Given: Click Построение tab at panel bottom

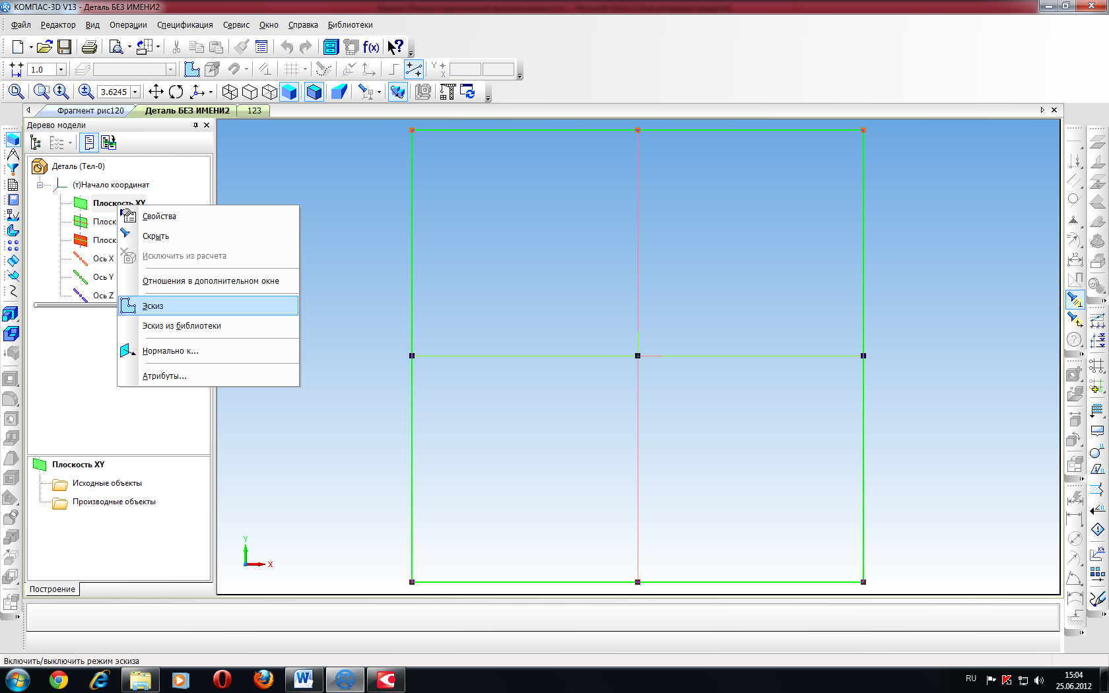Looking at the screenshot, I should (x=52, y=589).
